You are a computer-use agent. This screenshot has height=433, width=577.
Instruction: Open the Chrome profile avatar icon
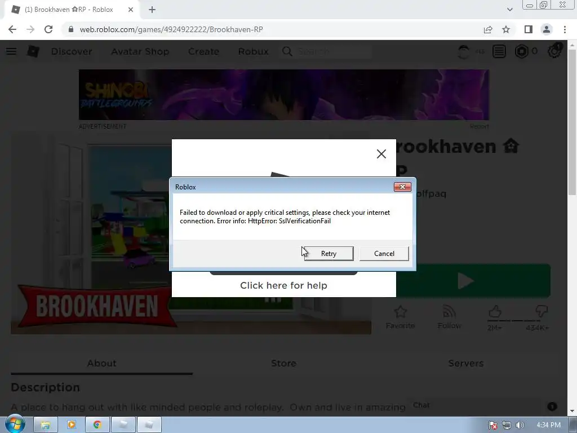point(547,29)
